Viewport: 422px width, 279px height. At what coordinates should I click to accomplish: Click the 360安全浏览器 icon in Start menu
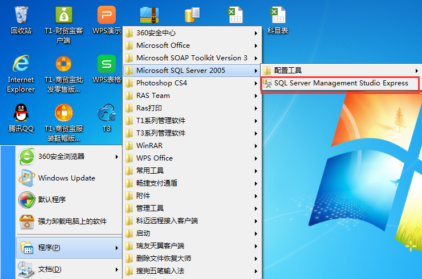point(27,157)
